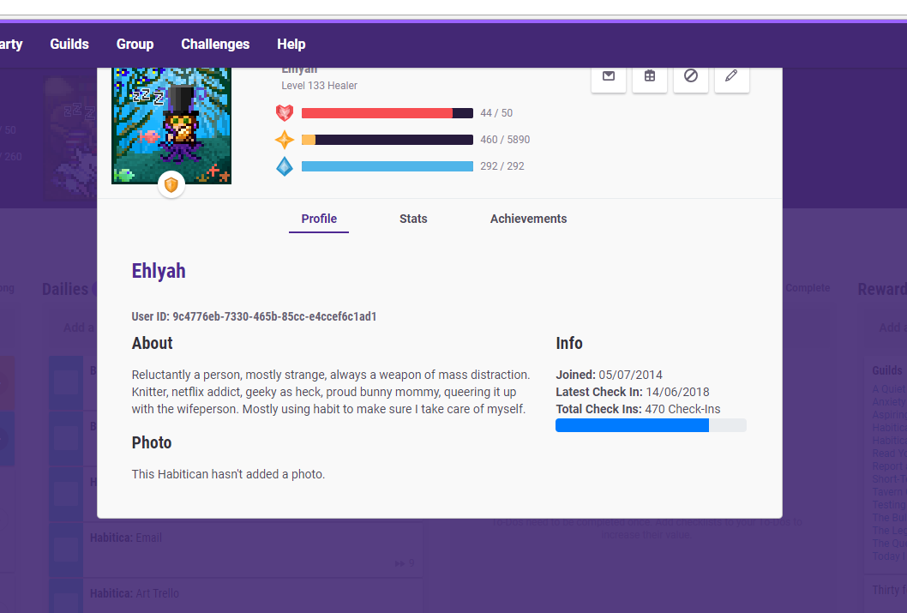Click the Ehlyah avatar image
Screen dimensions: 907x613
tap(171, 125)
